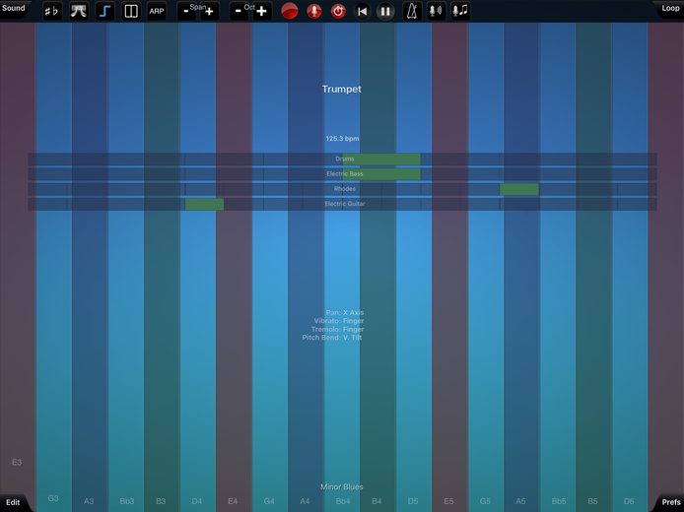Pause loop playback

(x=385, y=12)
